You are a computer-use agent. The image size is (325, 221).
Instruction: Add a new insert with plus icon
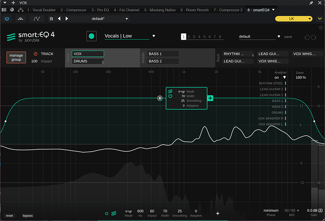13,3
